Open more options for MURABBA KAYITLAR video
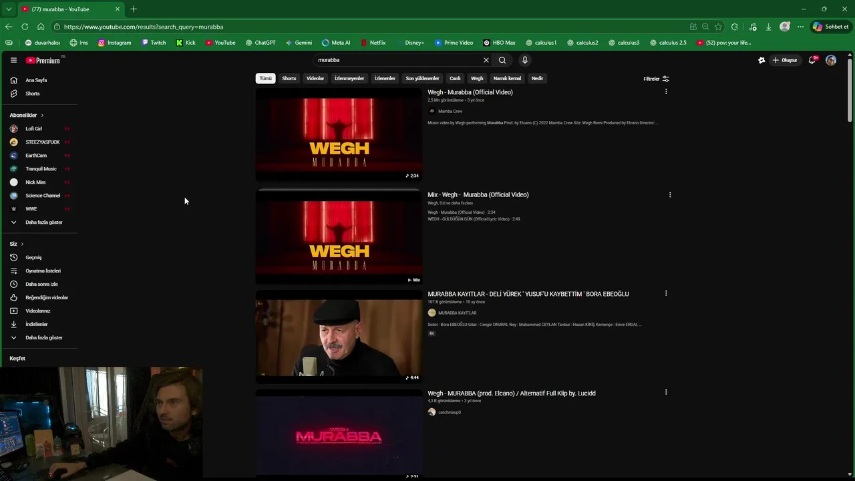 [x=665, y=293]
